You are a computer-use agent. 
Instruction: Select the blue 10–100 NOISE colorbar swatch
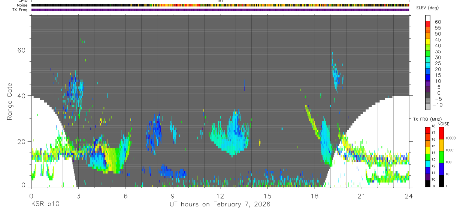[x=442, y=169]
